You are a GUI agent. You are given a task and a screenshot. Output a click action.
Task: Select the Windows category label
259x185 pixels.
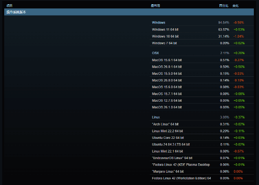pyautogui.click(x=159, y=23)
